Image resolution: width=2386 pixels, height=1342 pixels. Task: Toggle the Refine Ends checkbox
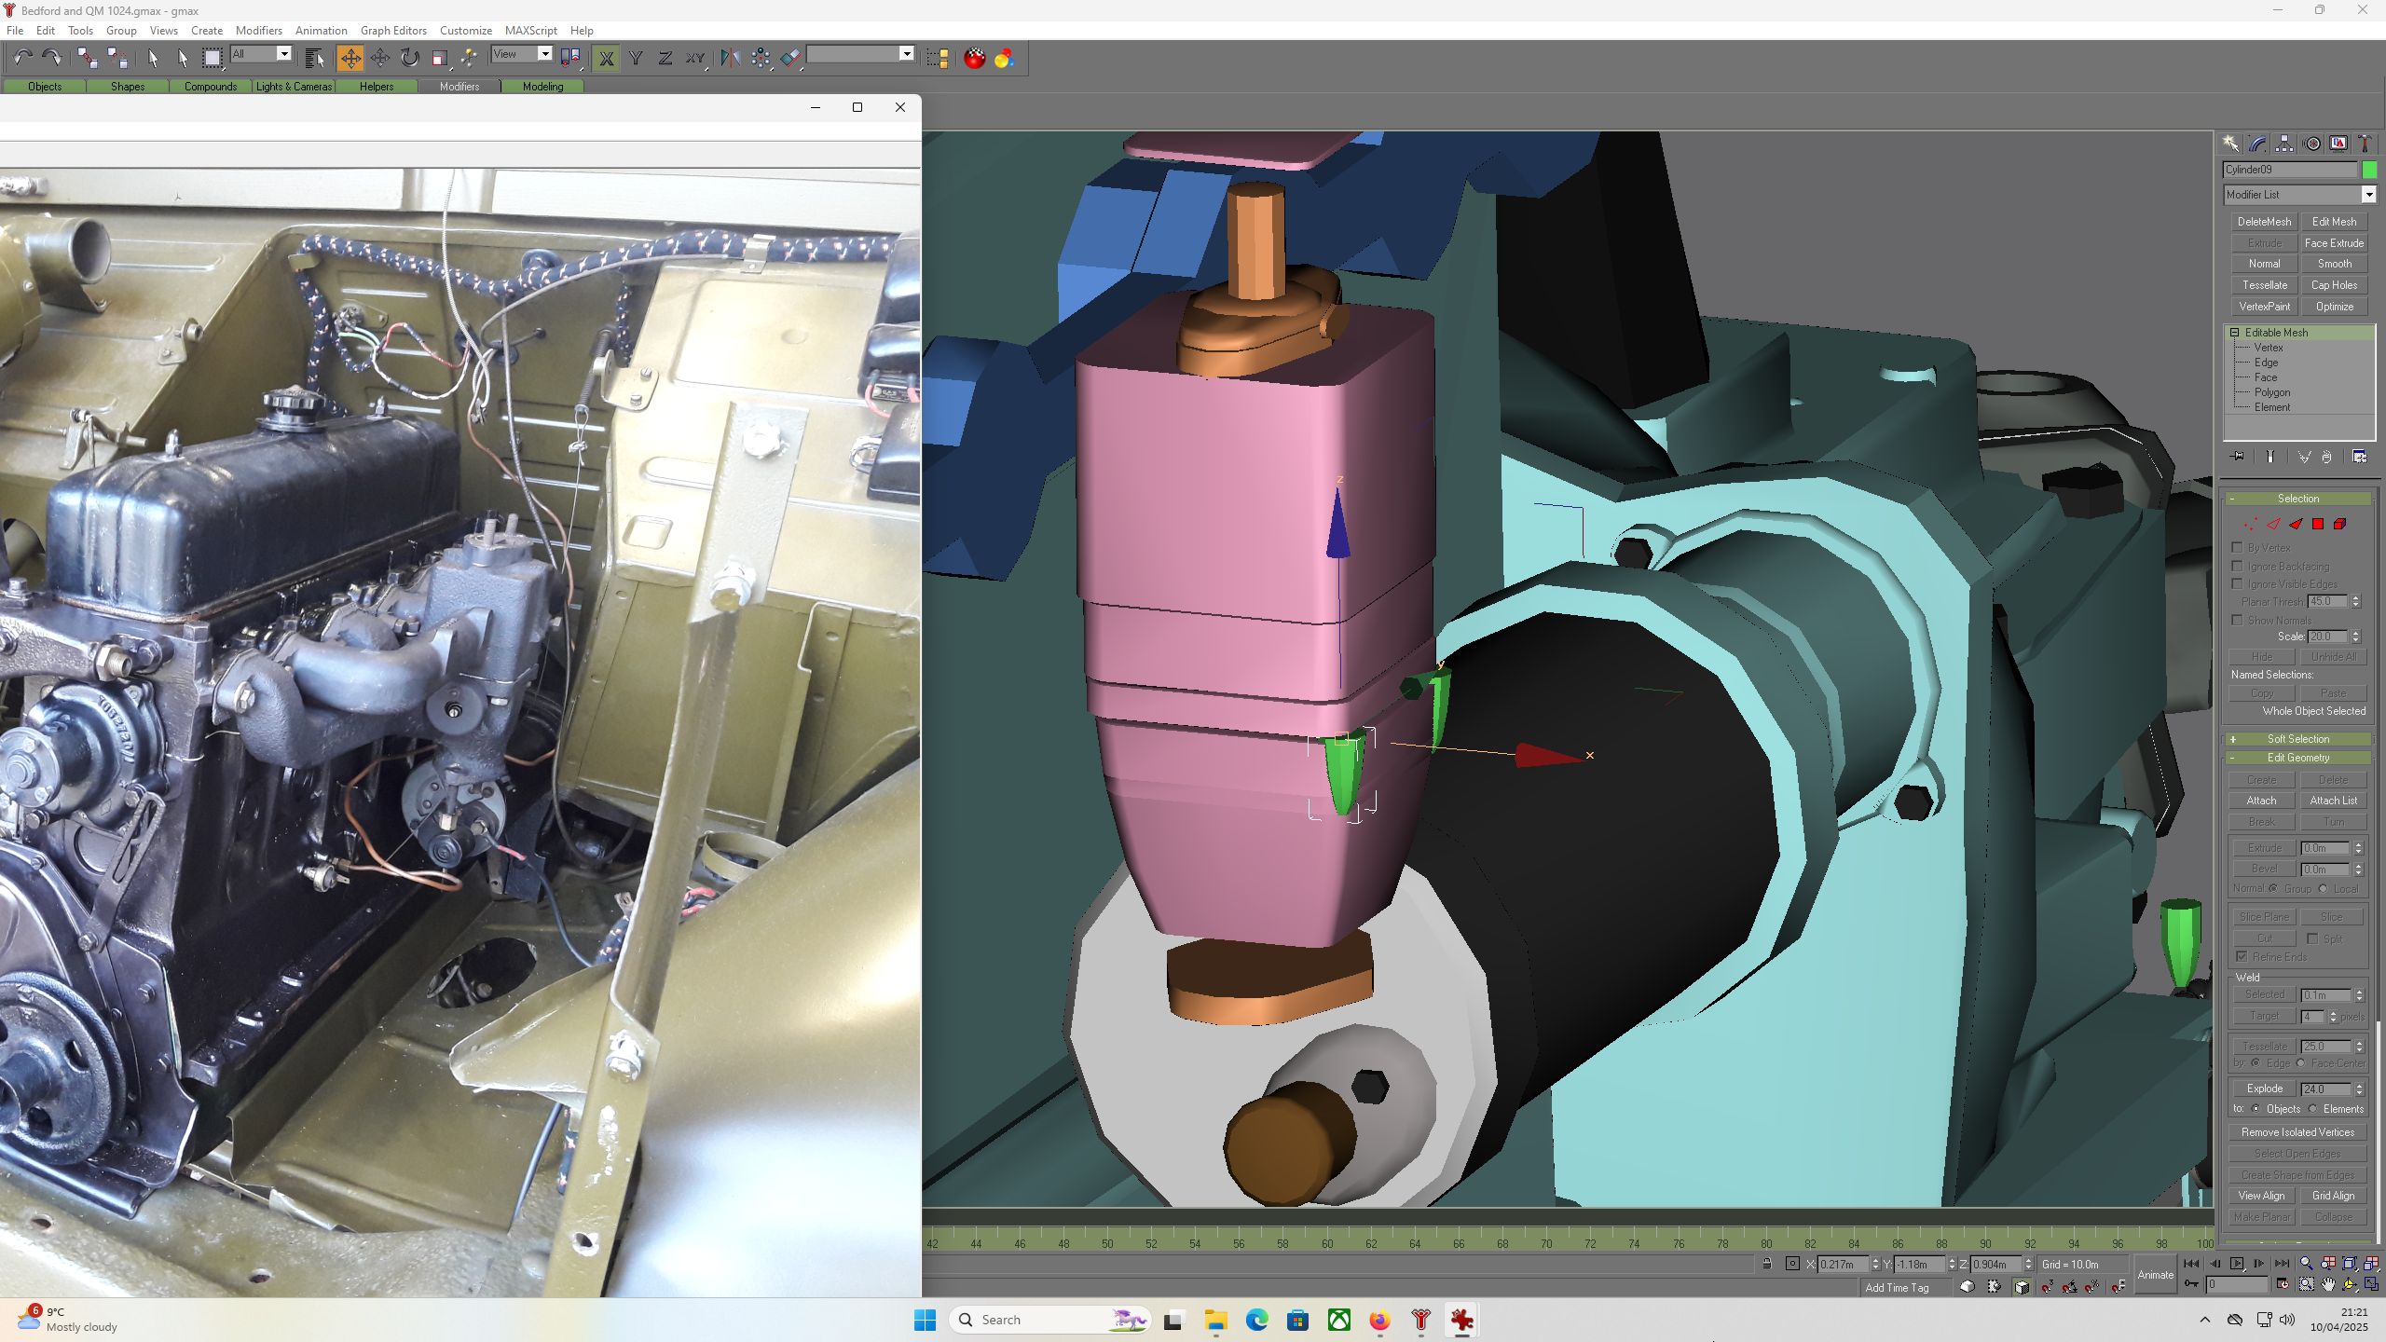pyautogui.click(x=2242, y=956)
